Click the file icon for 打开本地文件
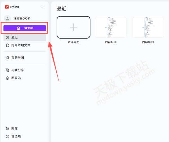The width and height of the screenshot is (169, 142). [8, 45]
